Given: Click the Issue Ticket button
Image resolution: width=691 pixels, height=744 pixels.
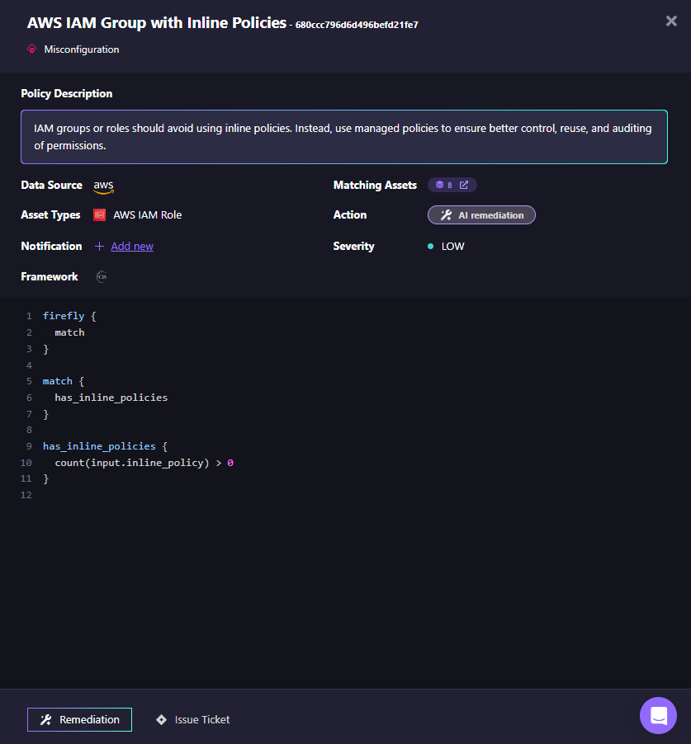Looking at the screenshot, I should tap(193, 719).
